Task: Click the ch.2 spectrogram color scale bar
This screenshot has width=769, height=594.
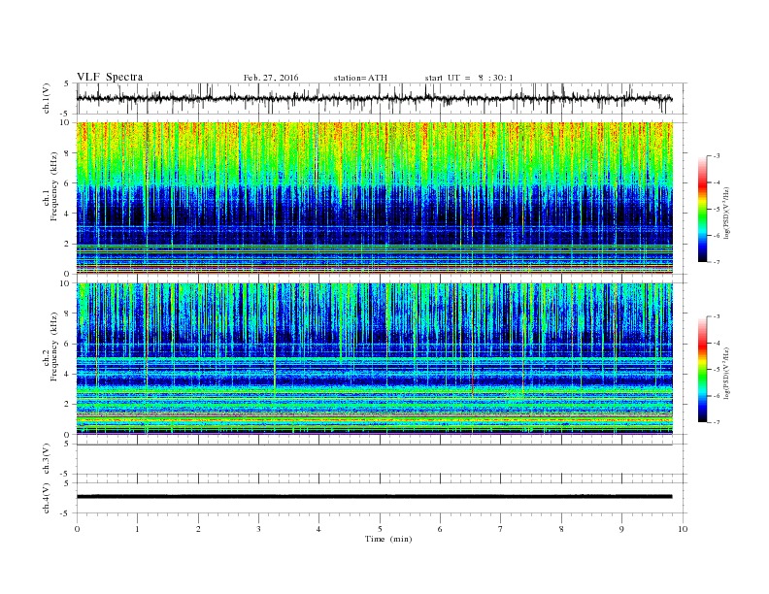Action: [702, 370]
